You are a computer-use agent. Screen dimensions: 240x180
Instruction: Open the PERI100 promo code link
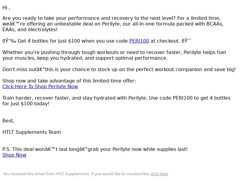coord(139,41)
